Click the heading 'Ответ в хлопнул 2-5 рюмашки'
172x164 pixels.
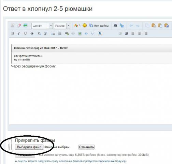(48, 9)
